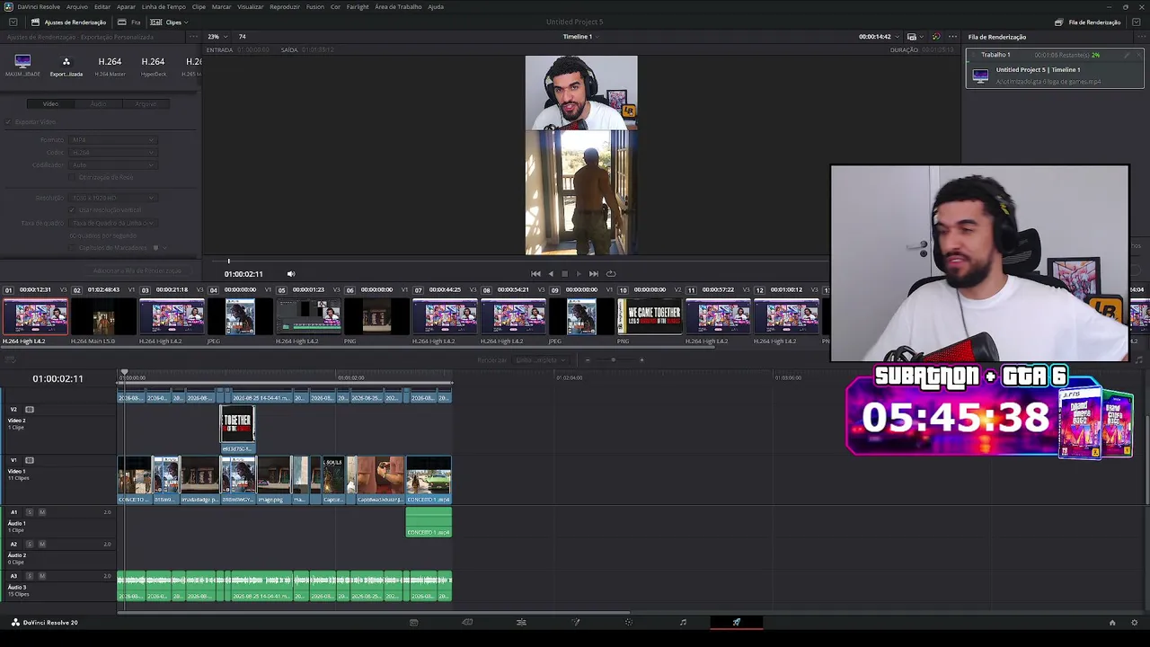The height and width of the screenshot is (647, 1150).
Task: Play the viewer in reverse
Action: tap(551, 274)
